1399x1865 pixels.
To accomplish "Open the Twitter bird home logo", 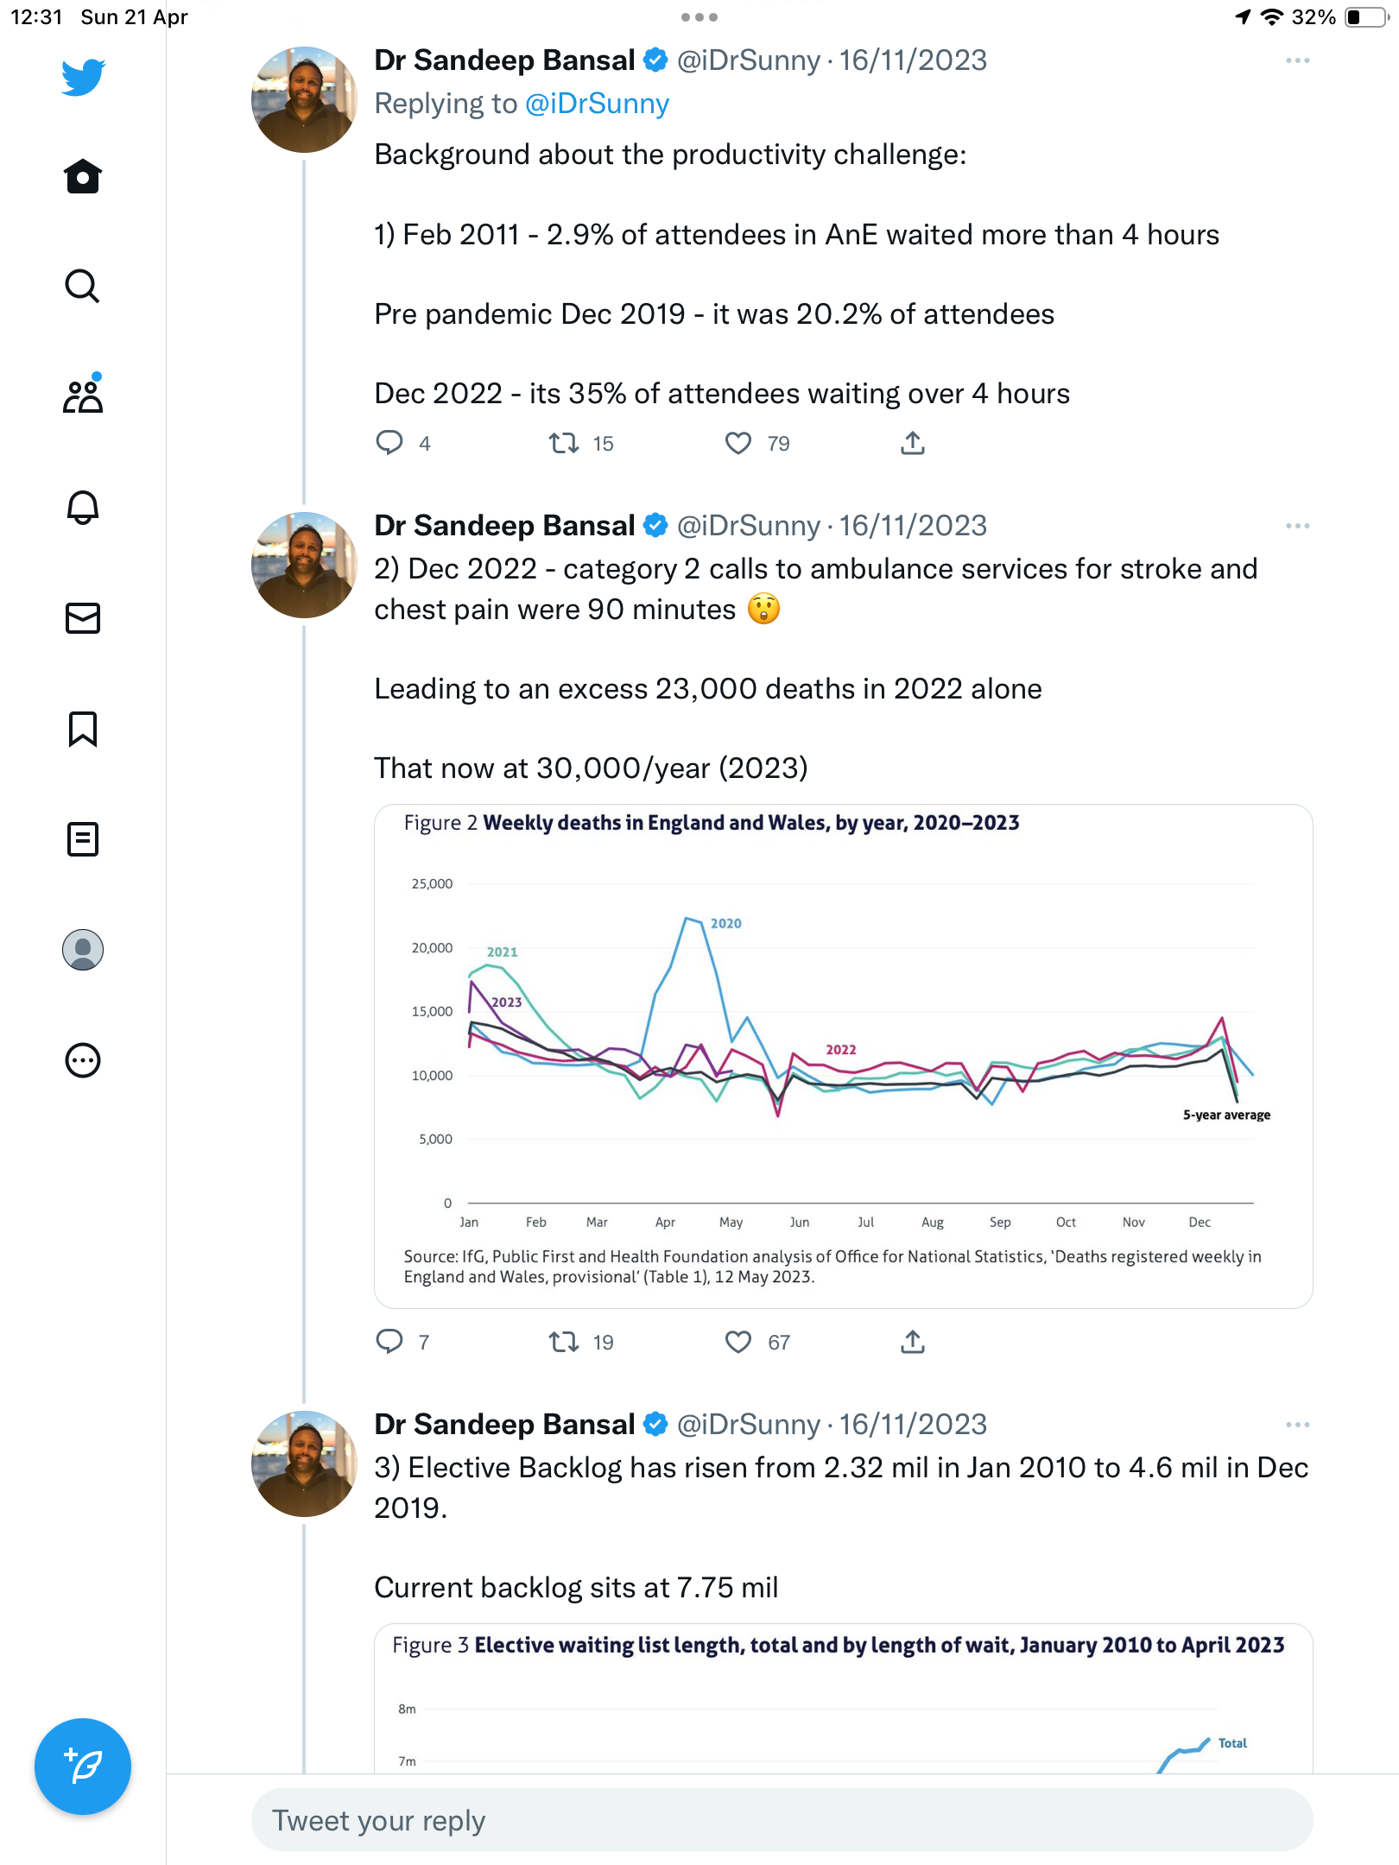I will click(x=83, y=77).
